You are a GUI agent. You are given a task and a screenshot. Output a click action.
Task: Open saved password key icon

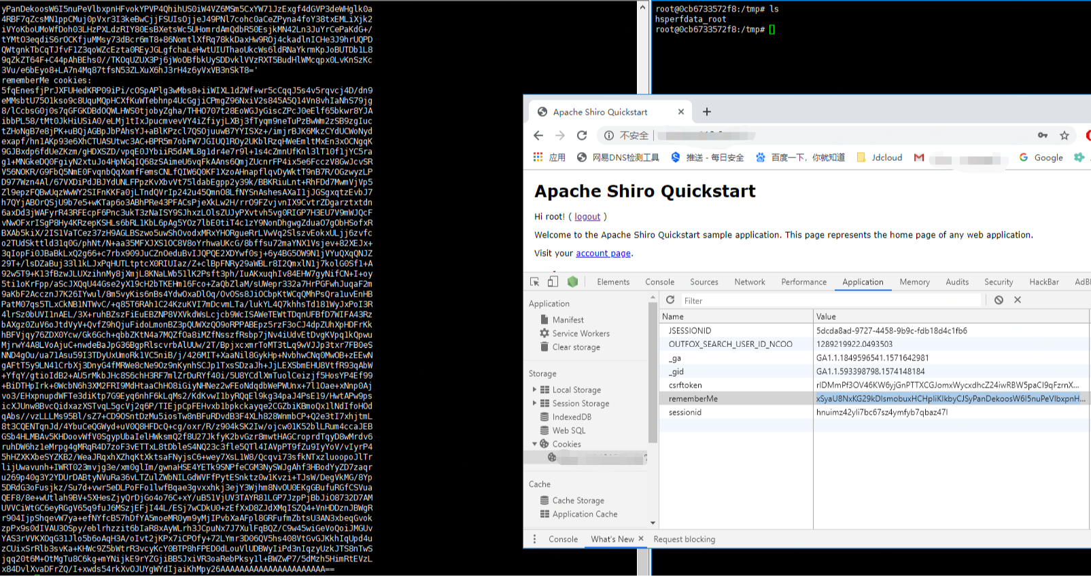(1043, 136)
